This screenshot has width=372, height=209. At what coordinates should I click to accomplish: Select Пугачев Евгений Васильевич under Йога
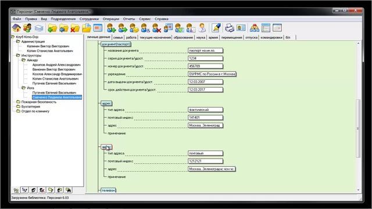(54, 93)
